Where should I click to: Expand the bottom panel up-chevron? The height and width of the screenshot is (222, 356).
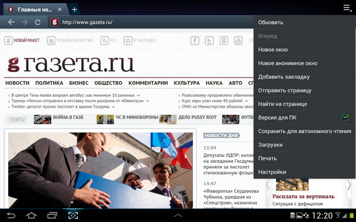(x=178, y=215)
